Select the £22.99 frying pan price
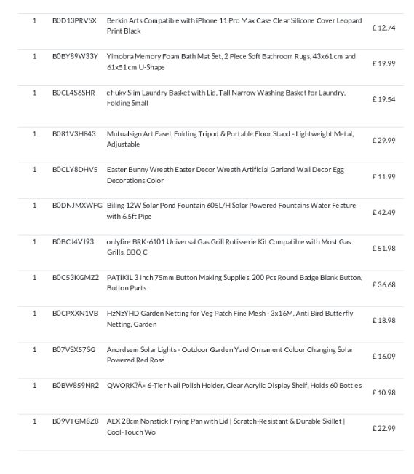The image size is (414, 474). click(x=383, y=428)
